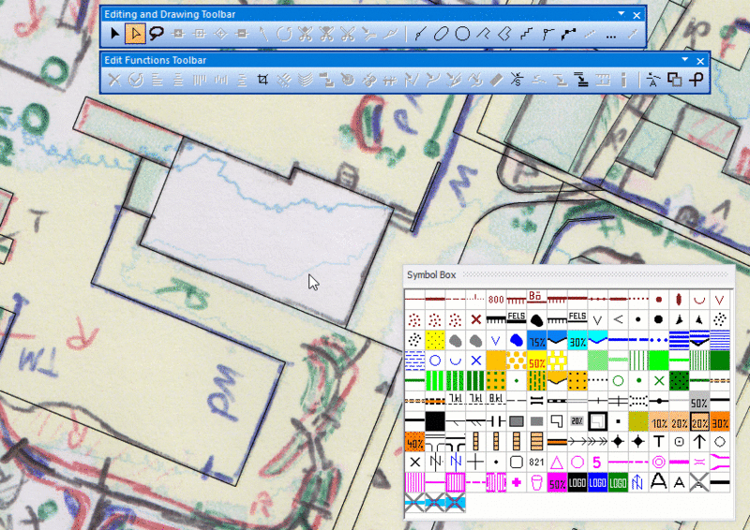Click the last icon in Edit Functions Toolbar
This screenshot has width=750, height=530.
tap(696, 80)
